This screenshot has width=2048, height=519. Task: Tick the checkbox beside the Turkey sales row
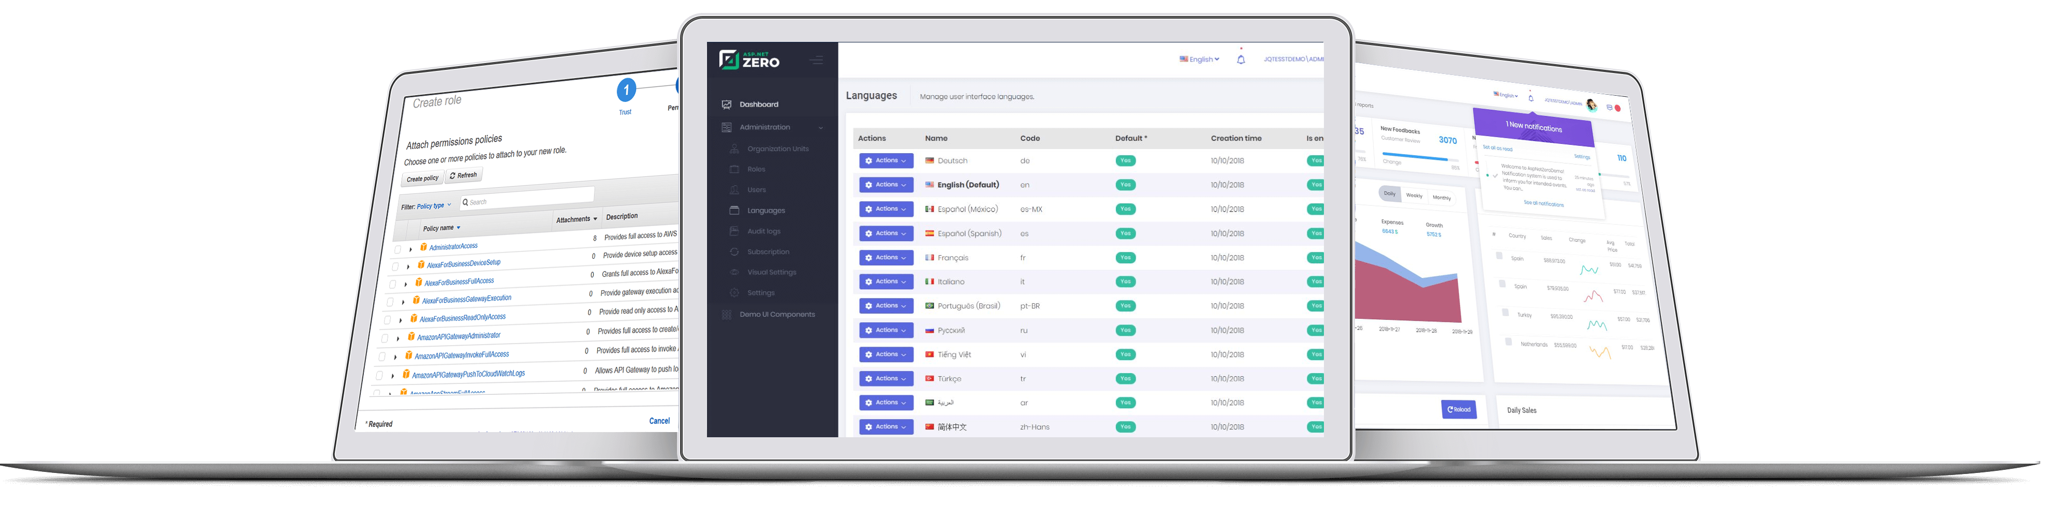pyautogui.click(x=1505, y=313)
